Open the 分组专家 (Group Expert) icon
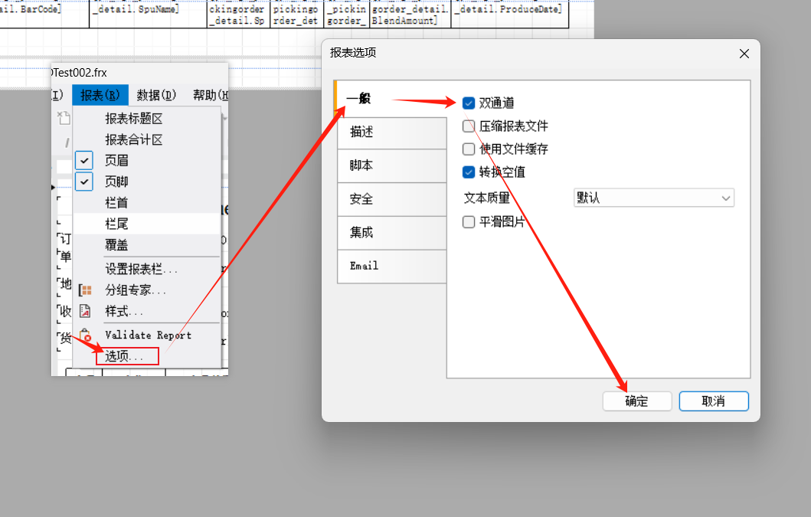811x517 pixels. pyautogui.click(x=87, y=290)
